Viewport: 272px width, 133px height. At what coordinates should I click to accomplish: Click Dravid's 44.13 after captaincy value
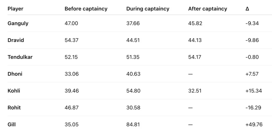tap(195, 40)
